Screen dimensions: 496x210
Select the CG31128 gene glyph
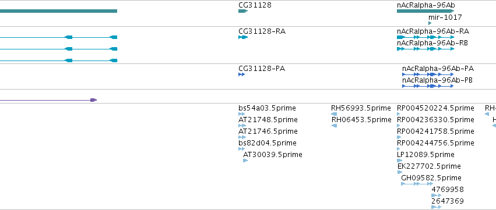(x=243, y=11)
